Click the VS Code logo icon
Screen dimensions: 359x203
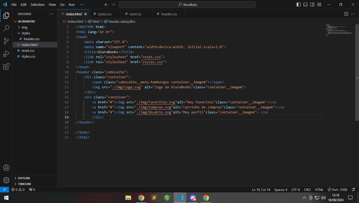tap(5, 4)
